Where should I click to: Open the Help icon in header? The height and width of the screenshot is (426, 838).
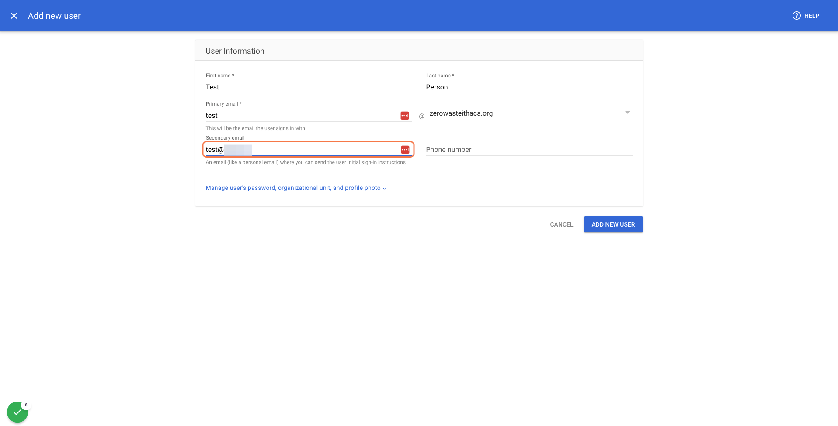click(x=796, y=16)
